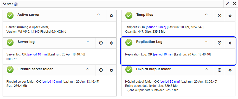The image size is (238, 99).
Task: Open the Active server settings gear
Action: tap(111, 16)
